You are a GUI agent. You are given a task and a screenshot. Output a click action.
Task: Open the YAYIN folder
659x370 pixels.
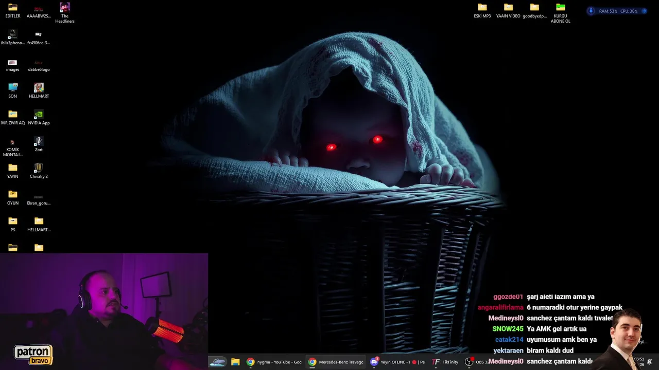pyautogui.click(x=13, y=171)
